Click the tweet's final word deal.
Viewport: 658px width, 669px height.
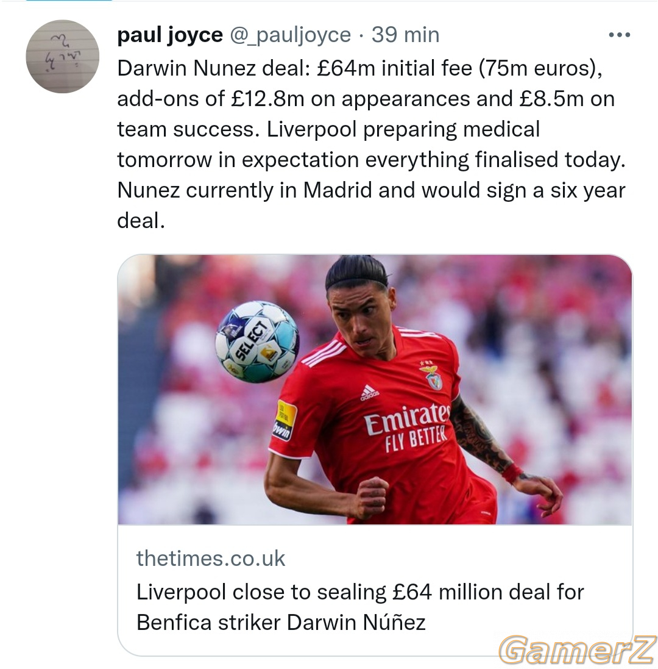pos(141,221)
